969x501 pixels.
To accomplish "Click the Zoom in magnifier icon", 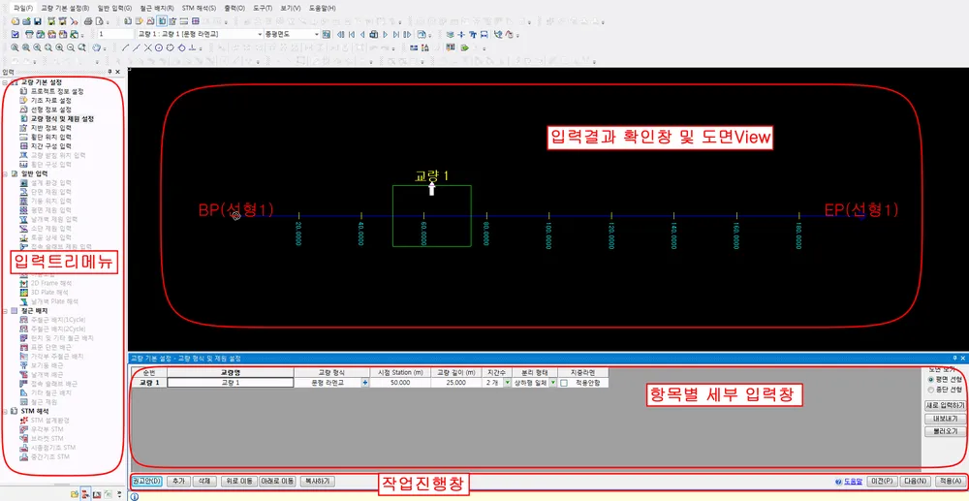I will [60, 47].
